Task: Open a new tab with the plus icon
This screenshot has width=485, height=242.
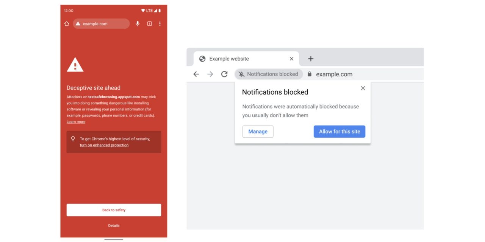Action: pyautogui.click(x=311, y=59)
